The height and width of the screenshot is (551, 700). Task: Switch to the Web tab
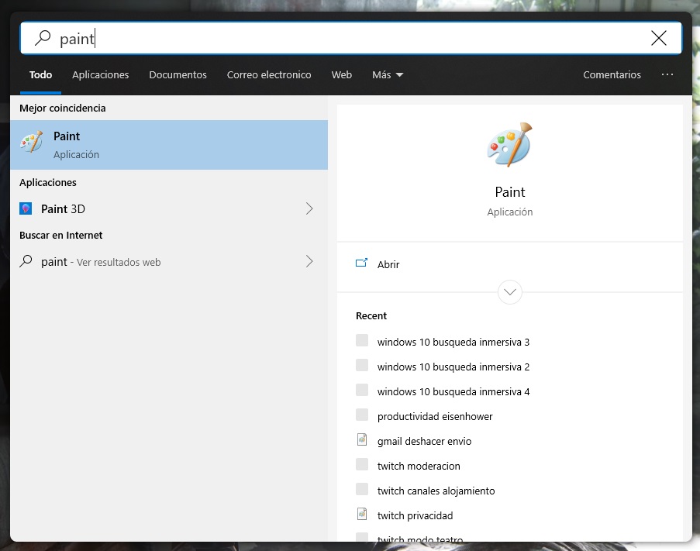coord(342,75)
